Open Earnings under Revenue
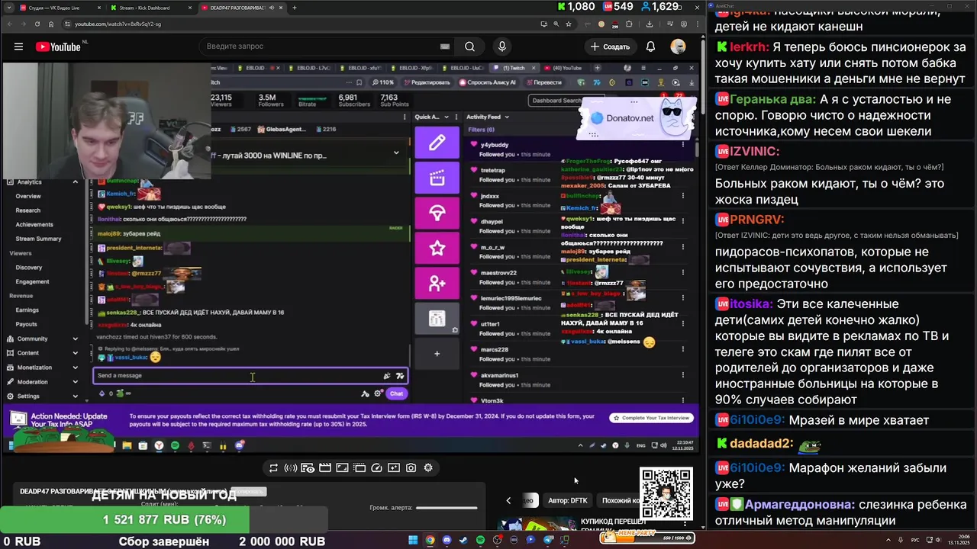This screenshot has width=977, height=549. pyautogui.click(x=27, y=310)
